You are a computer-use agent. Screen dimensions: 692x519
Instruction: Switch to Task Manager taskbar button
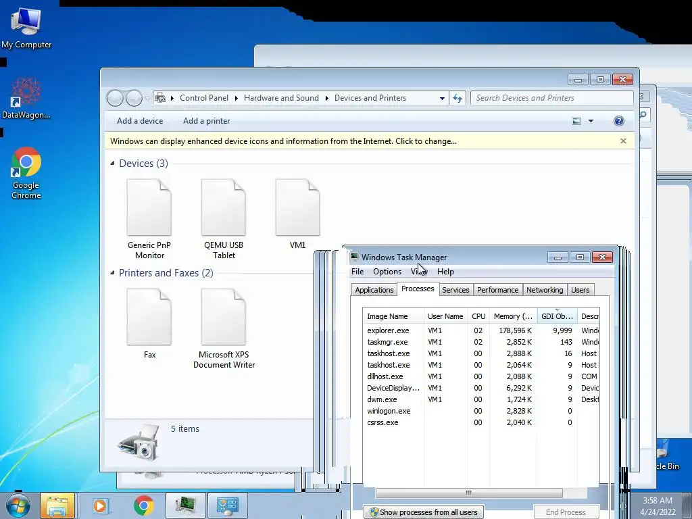click(x=185, y=505)
